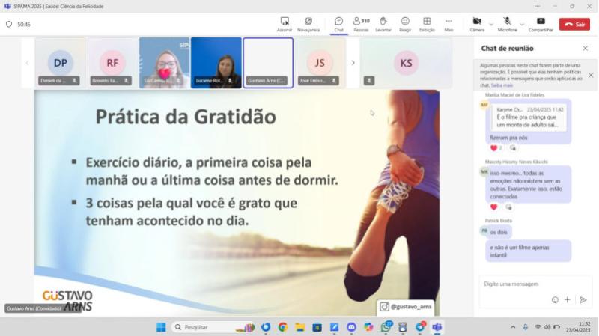Click 'e não é um filme apenas infantil' message

[x=529, y=251]
